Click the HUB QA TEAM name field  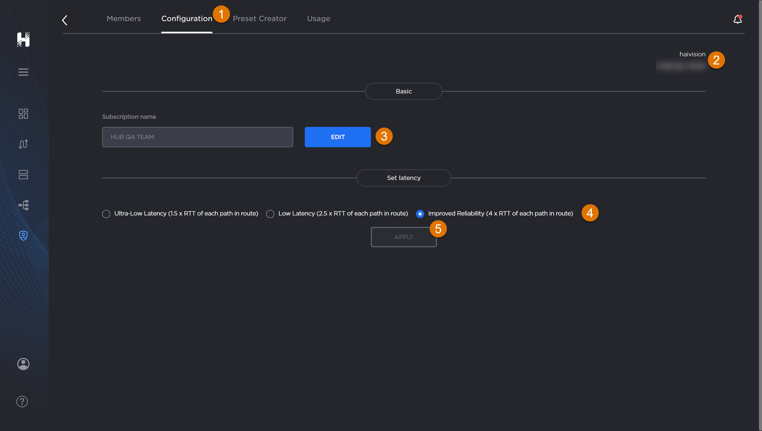tap(197, 137)
